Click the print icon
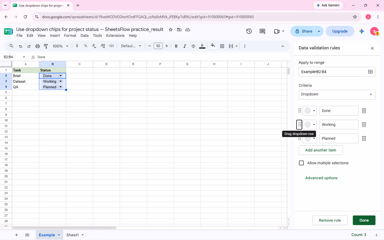The width and height of the screenshot is (384, 240). click(x=38, y=46)
